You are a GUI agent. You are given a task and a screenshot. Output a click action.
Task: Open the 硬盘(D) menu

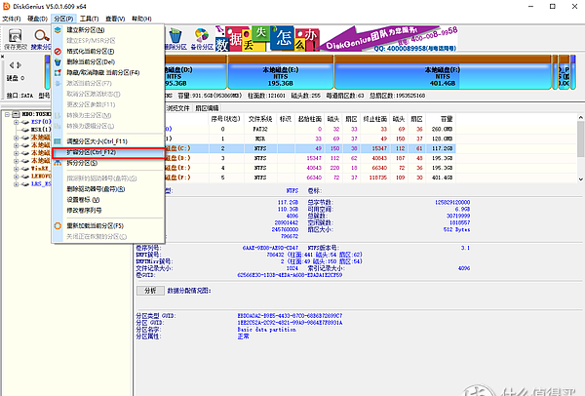pos(37,19)
